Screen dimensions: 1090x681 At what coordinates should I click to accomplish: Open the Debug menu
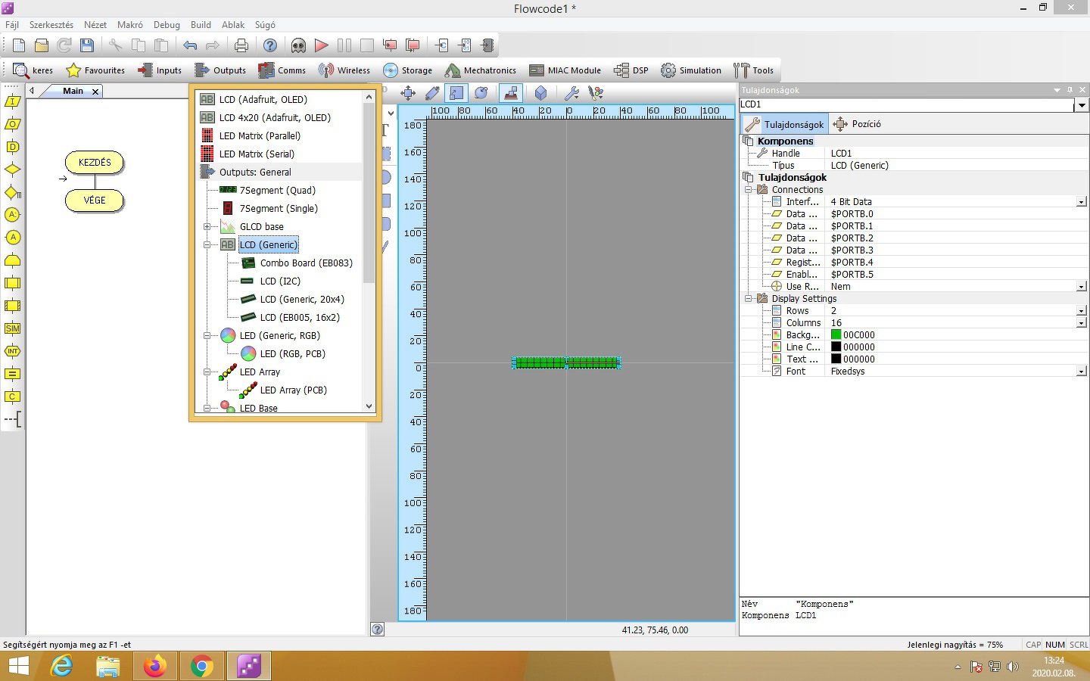point(167,25)
